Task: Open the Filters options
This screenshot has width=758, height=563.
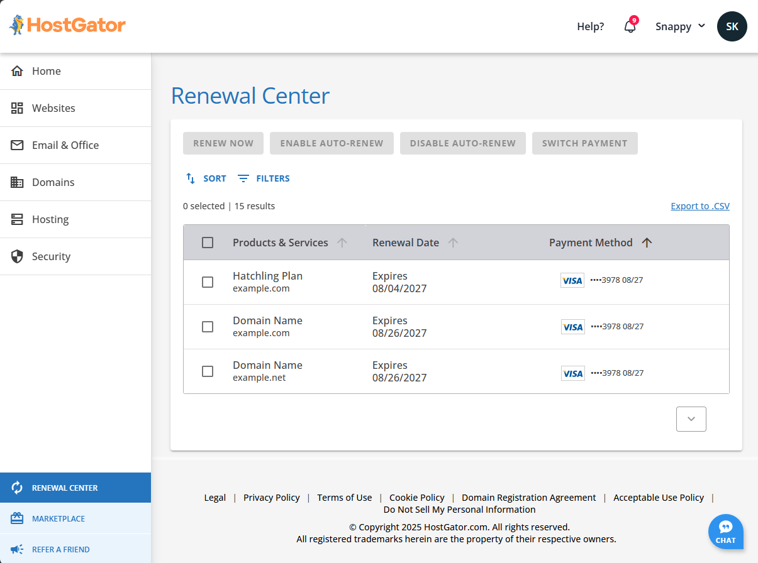Action: click(x=263, y=178)
